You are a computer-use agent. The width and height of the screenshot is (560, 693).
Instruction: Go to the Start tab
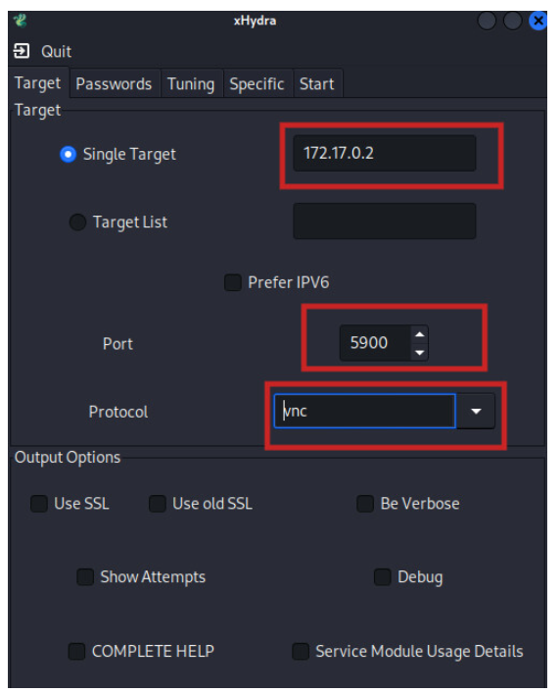[x=317, y=83]
